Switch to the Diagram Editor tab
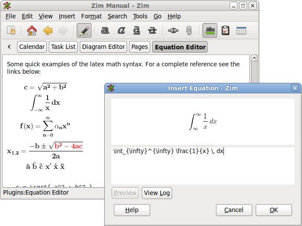Screen dimensions: 302x226 tap(103, 47)
